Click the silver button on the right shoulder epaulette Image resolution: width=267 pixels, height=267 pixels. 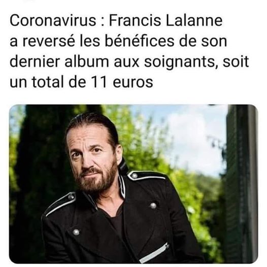click(135, 176)
